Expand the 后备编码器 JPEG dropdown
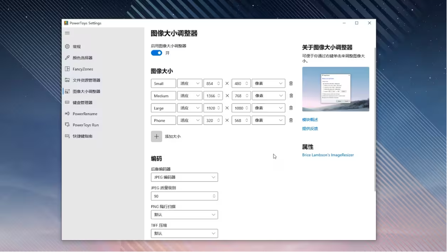The width and height of the screenshot is (447, 252). (184, 177)
